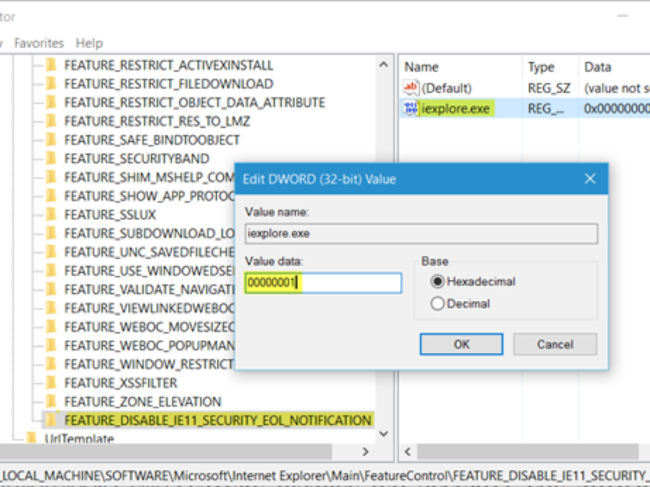Click folder icon of FEATURE_ZONE_ELEVATION

51,402
